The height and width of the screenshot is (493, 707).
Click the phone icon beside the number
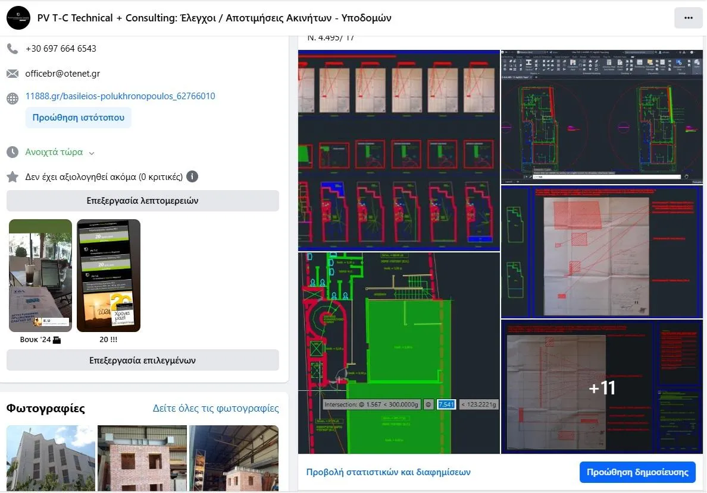[12, 49]
